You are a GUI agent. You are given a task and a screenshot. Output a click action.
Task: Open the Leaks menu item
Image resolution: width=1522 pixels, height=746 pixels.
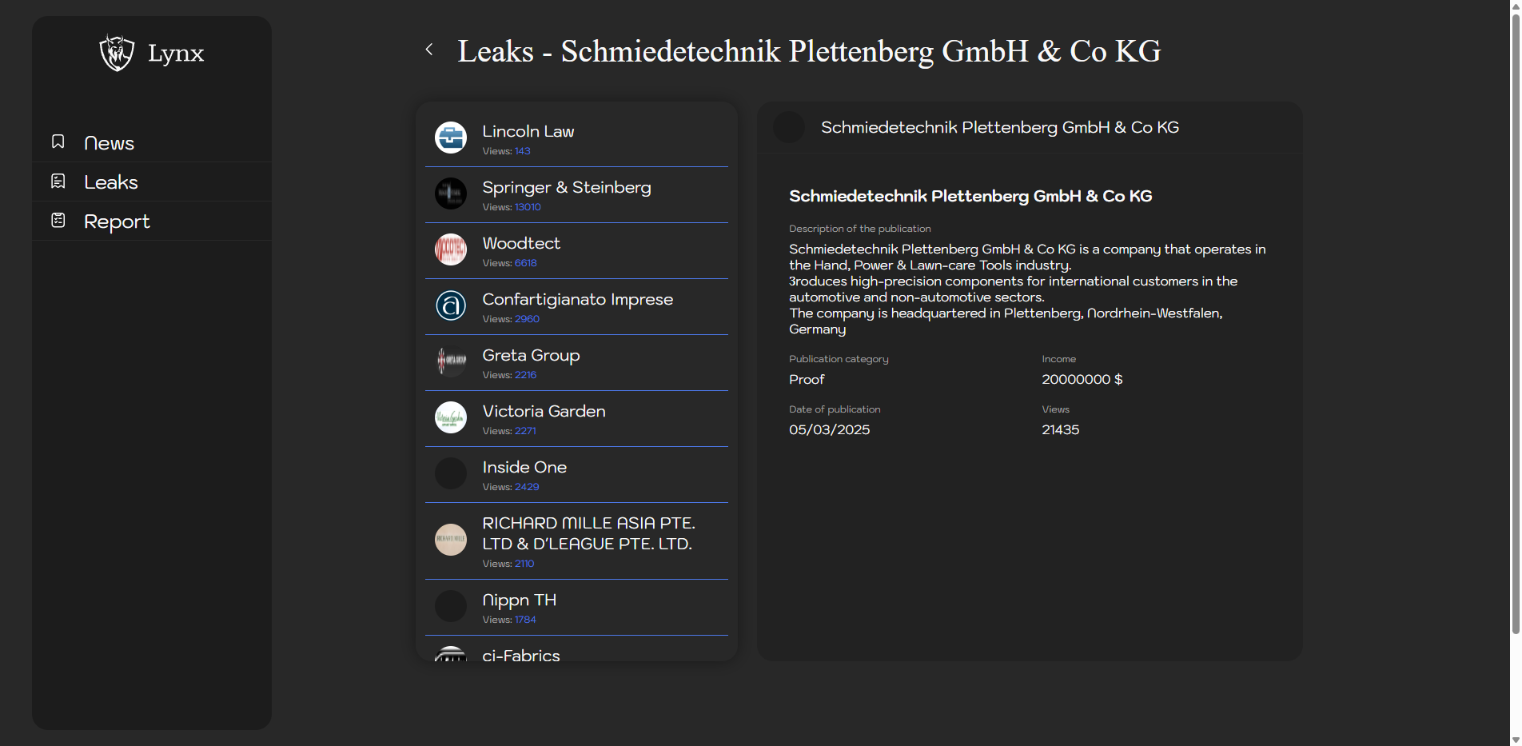110,182
